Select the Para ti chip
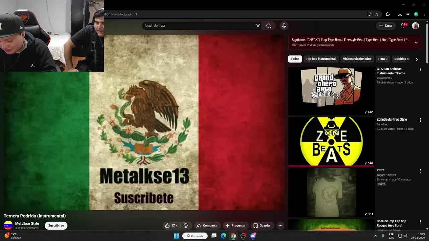The height and width of the screenshot is (241, 429). (383, 59)
